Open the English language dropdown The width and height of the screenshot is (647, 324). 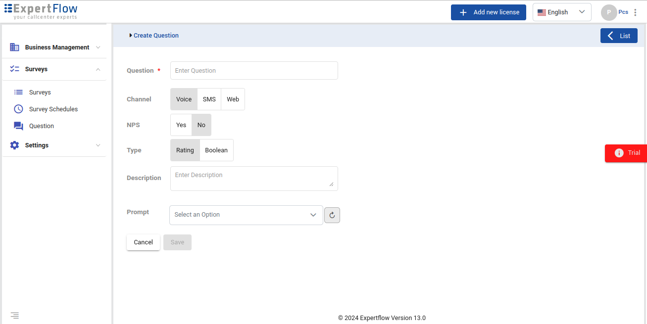click(x=561, y=12)
